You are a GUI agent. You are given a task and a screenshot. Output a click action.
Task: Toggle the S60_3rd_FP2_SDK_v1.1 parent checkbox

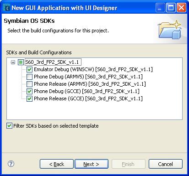pyautogui.click(x=21, y=62)
